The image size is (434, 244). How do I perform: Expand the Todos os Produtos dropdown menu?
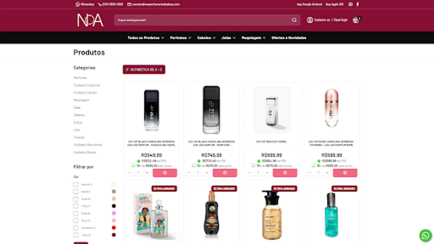coord(146,38)
